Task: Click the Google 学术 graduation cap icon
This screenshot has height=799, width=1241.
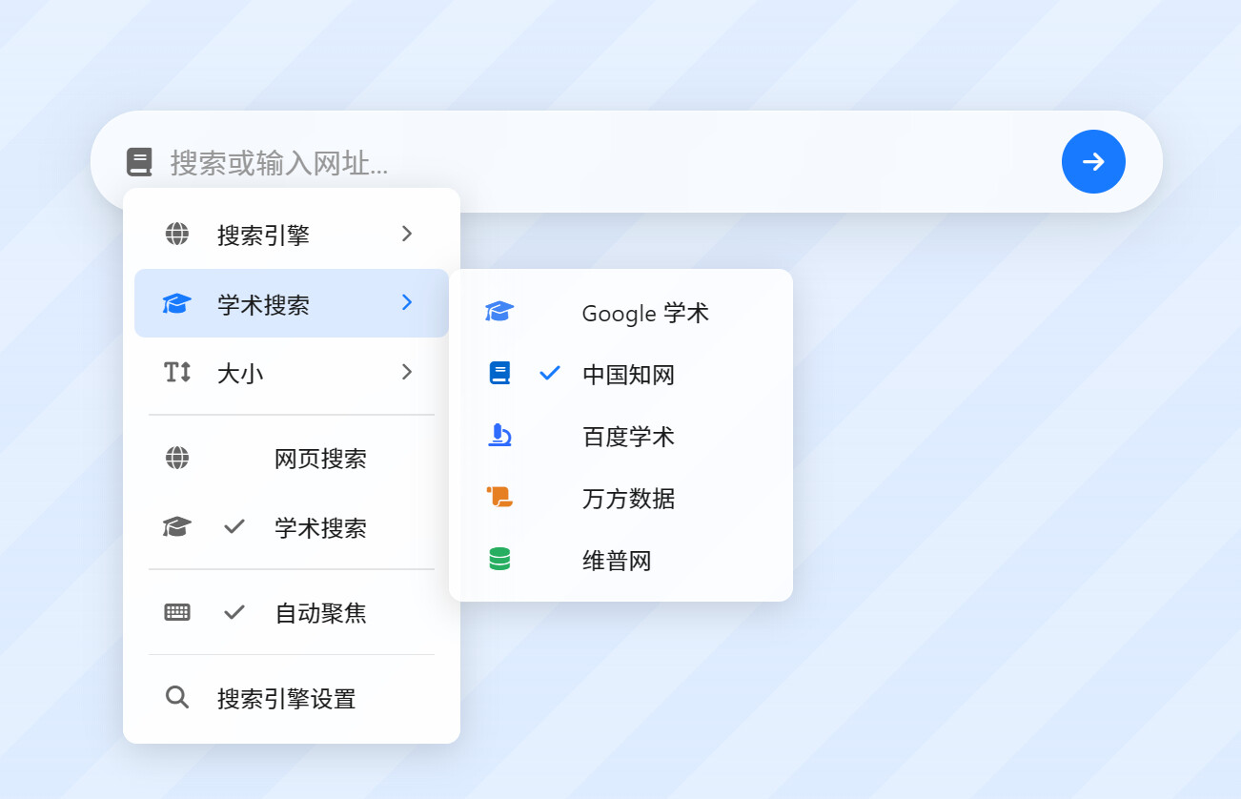Action: [499, 312]
